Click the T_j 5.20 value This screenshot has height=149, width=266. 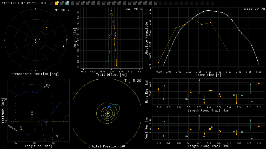(132, 81)
